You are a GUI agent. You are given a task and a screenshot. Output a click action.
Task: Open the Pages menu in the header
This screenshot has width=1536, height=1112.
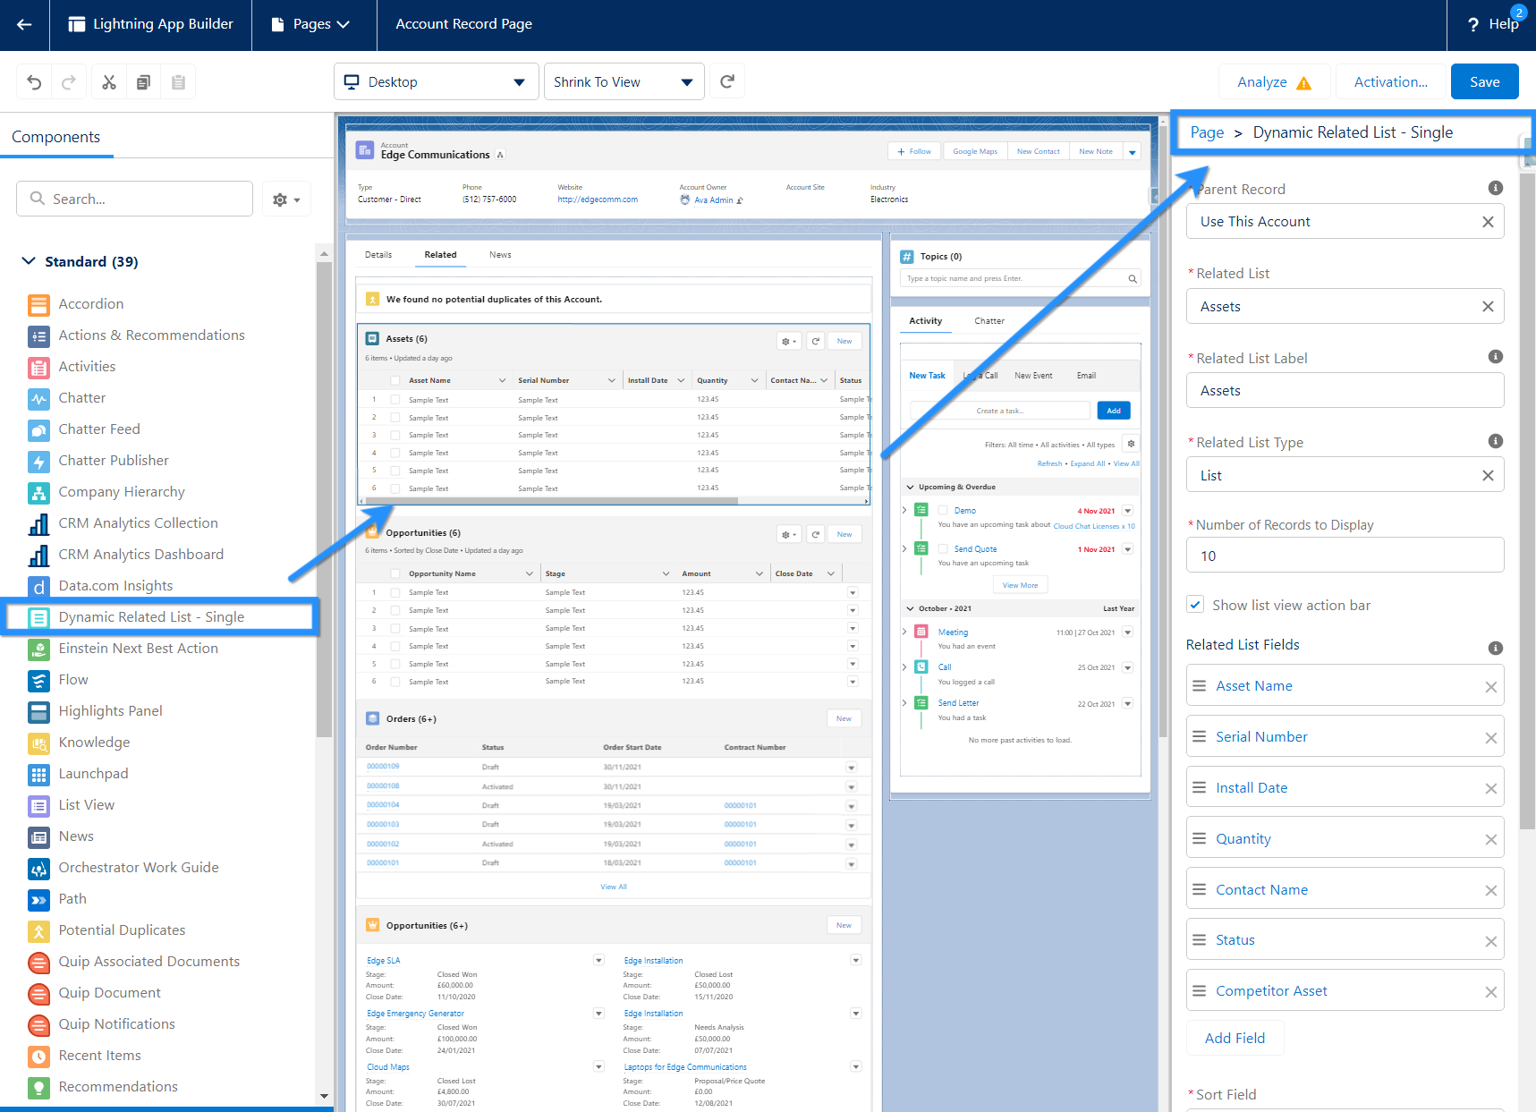point(314,24)
